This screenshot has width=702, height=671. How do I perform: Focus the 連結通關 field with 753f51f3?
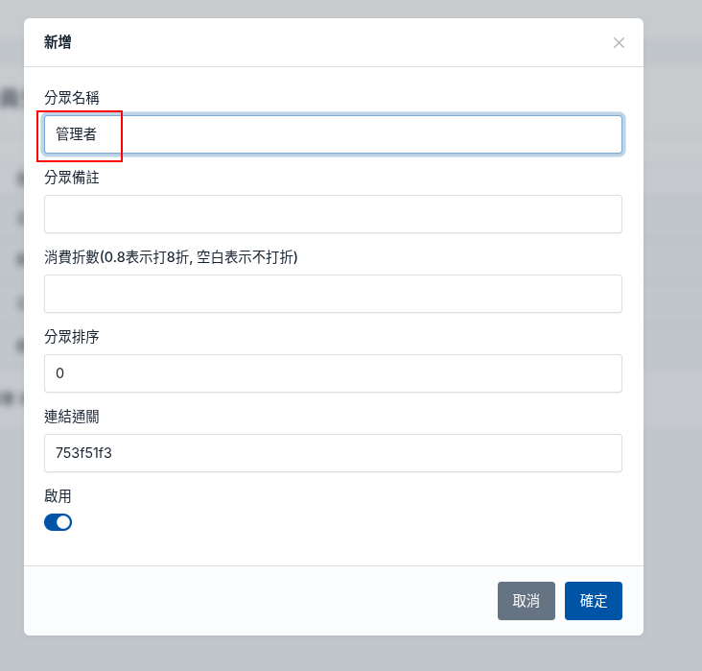click(x=333, y=453)
